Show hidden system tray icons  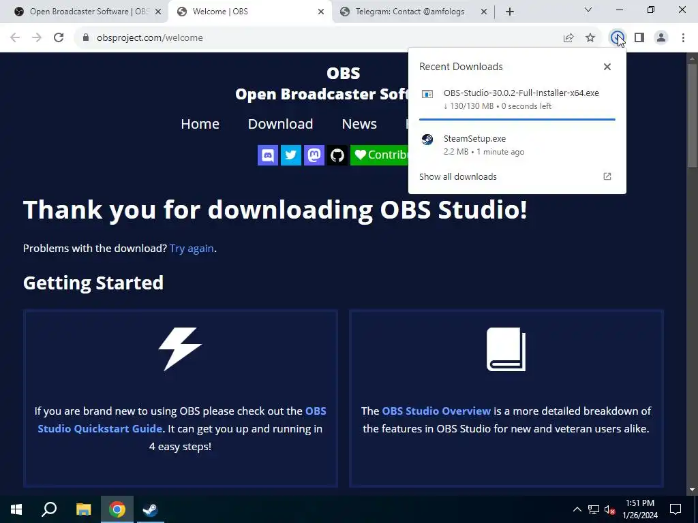pyautogui.click(x=577, y=509)
